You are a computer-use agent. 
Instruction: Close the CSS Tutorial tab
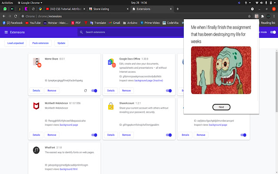pyautogui.click(x=84, y=9)
